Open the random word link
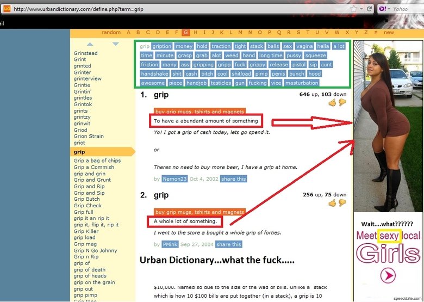The image size is (424, 302). pyautogui.click(x=111, y=33)
